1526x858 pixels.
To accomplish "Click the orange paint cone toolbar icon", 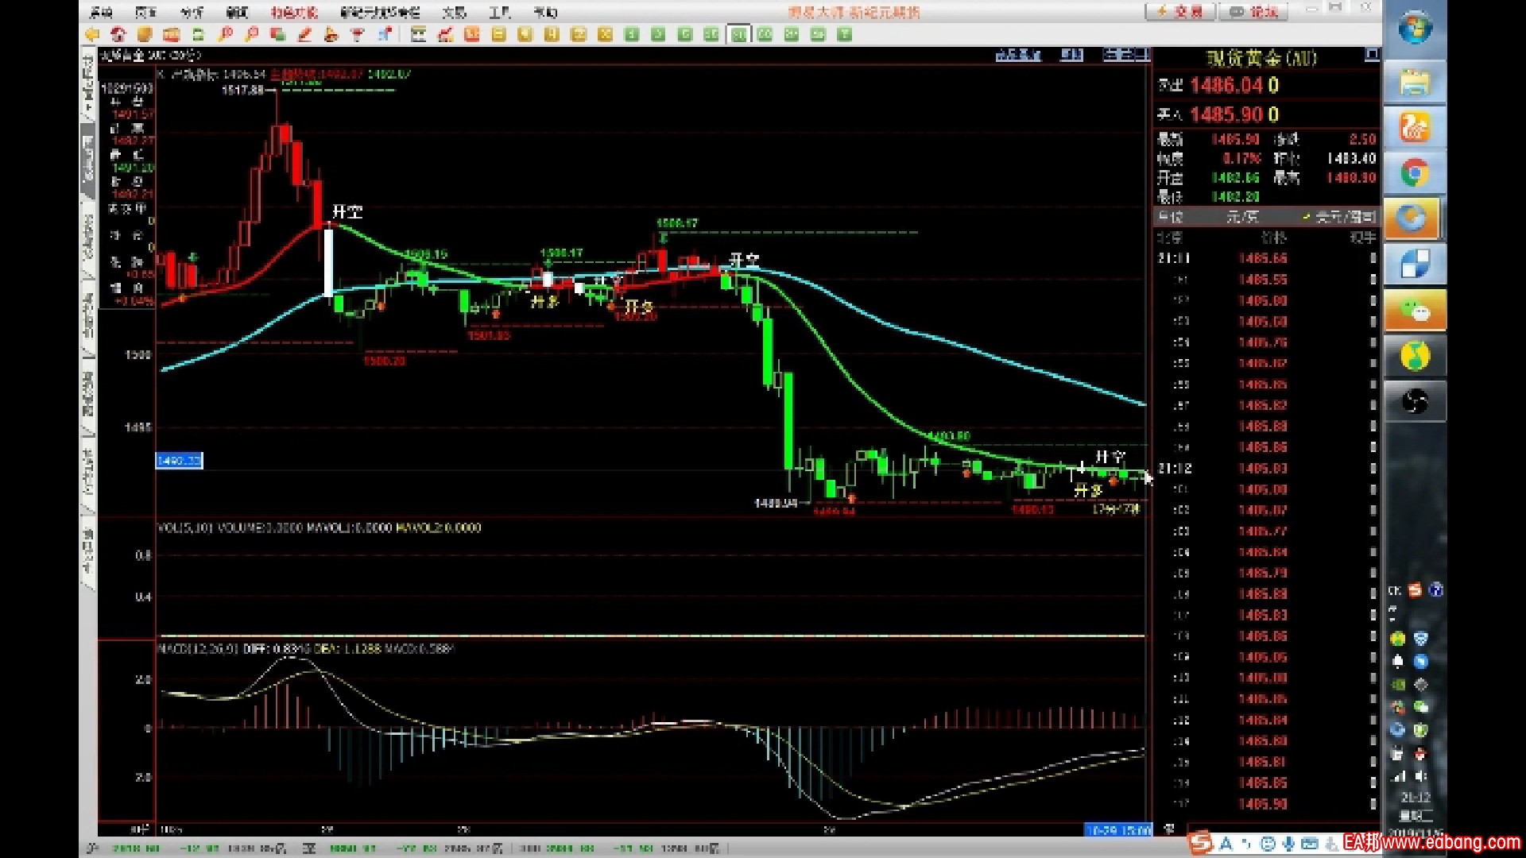I will [331, 34].
